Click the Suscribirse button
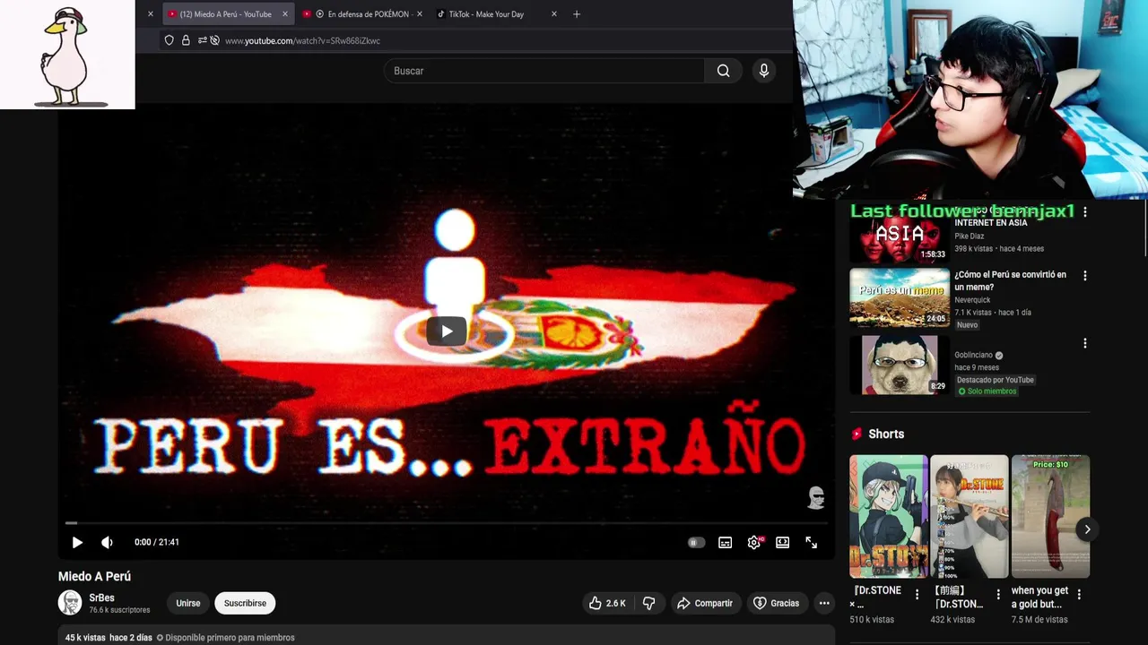Viewport: 1148px width, 645px height. click(x=245, y=603)
